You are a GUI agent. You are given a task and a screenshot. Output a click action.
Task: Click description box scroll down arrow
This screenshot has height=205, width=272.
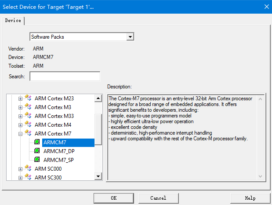(260, 176)
